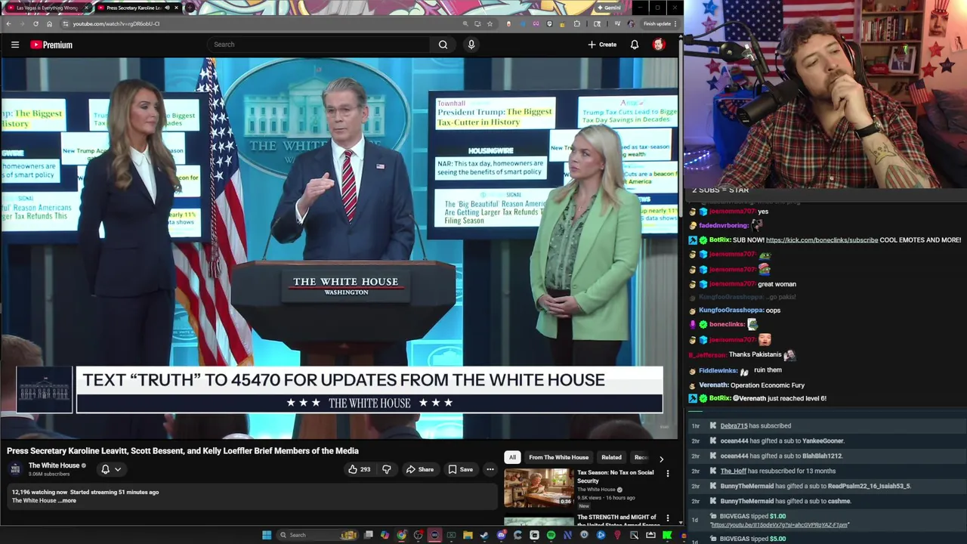Select the Related filter chip
The image size is (967, 544).
coord(611,457)
